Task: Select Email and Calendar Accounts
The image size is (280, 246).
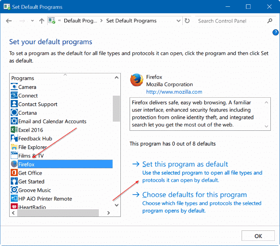Action: coord(52,121)
